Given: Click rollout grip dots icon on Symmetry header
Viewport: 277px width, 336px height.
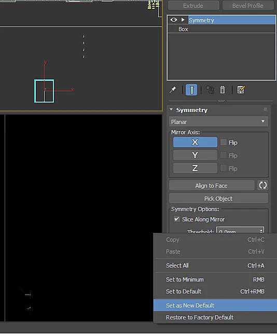Looking at the screenshot, I should point(265,109).
